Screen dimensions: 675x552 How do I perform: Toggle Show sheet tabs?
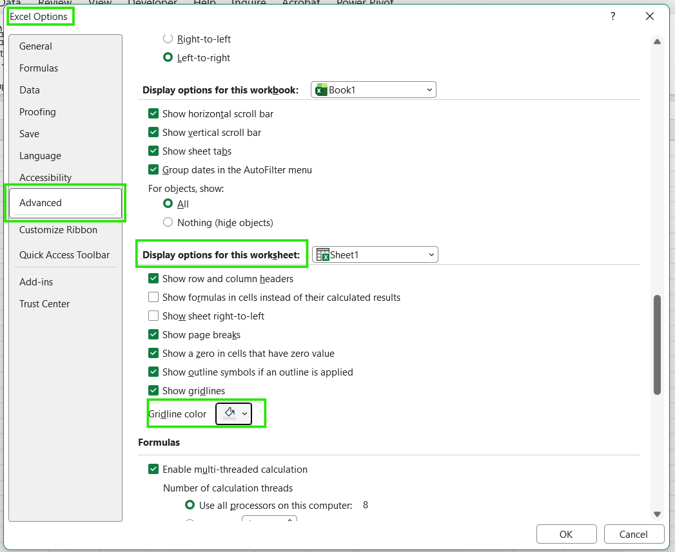click(153, 151)
